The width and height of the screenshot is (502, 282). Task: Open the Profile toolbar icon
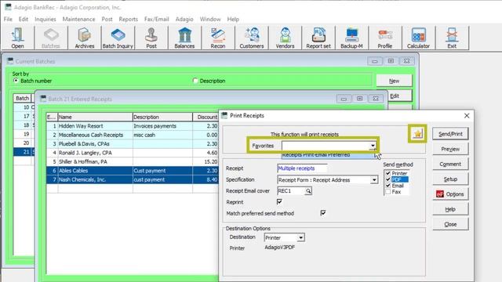385,38
